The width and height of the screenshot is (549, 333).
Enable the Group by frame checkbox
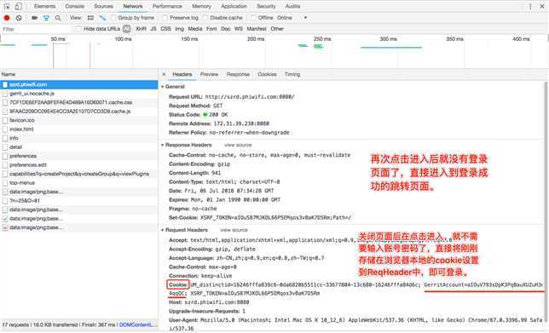pos(113,18)
